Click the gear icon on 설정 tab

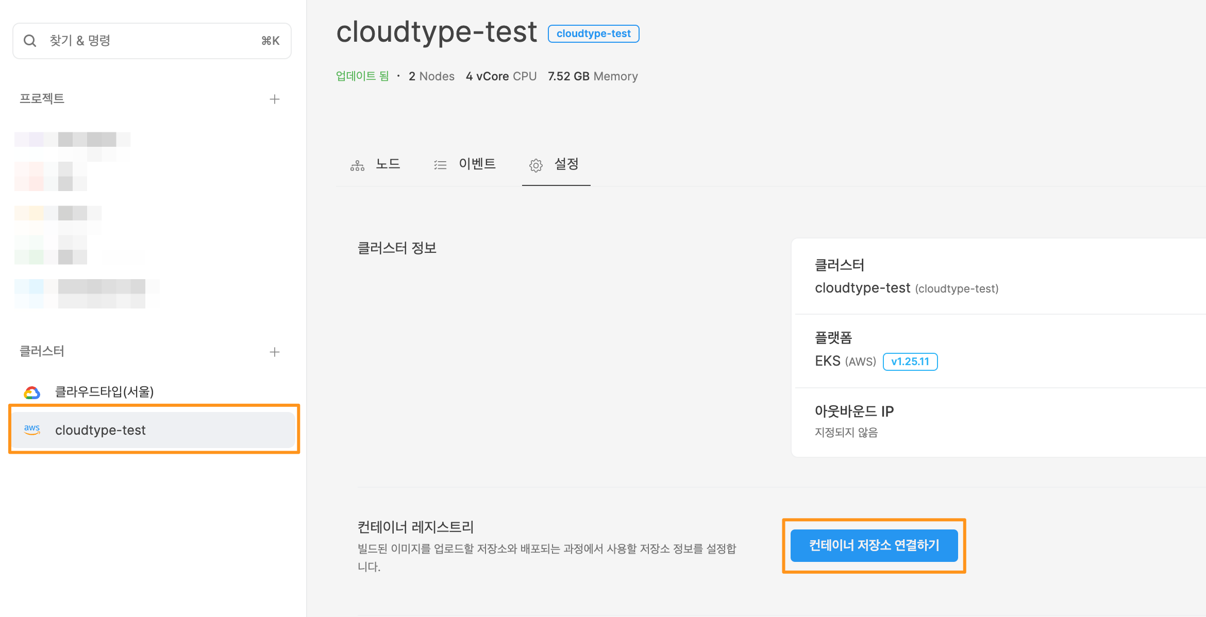pyautogui.click(x=536, y=165)
